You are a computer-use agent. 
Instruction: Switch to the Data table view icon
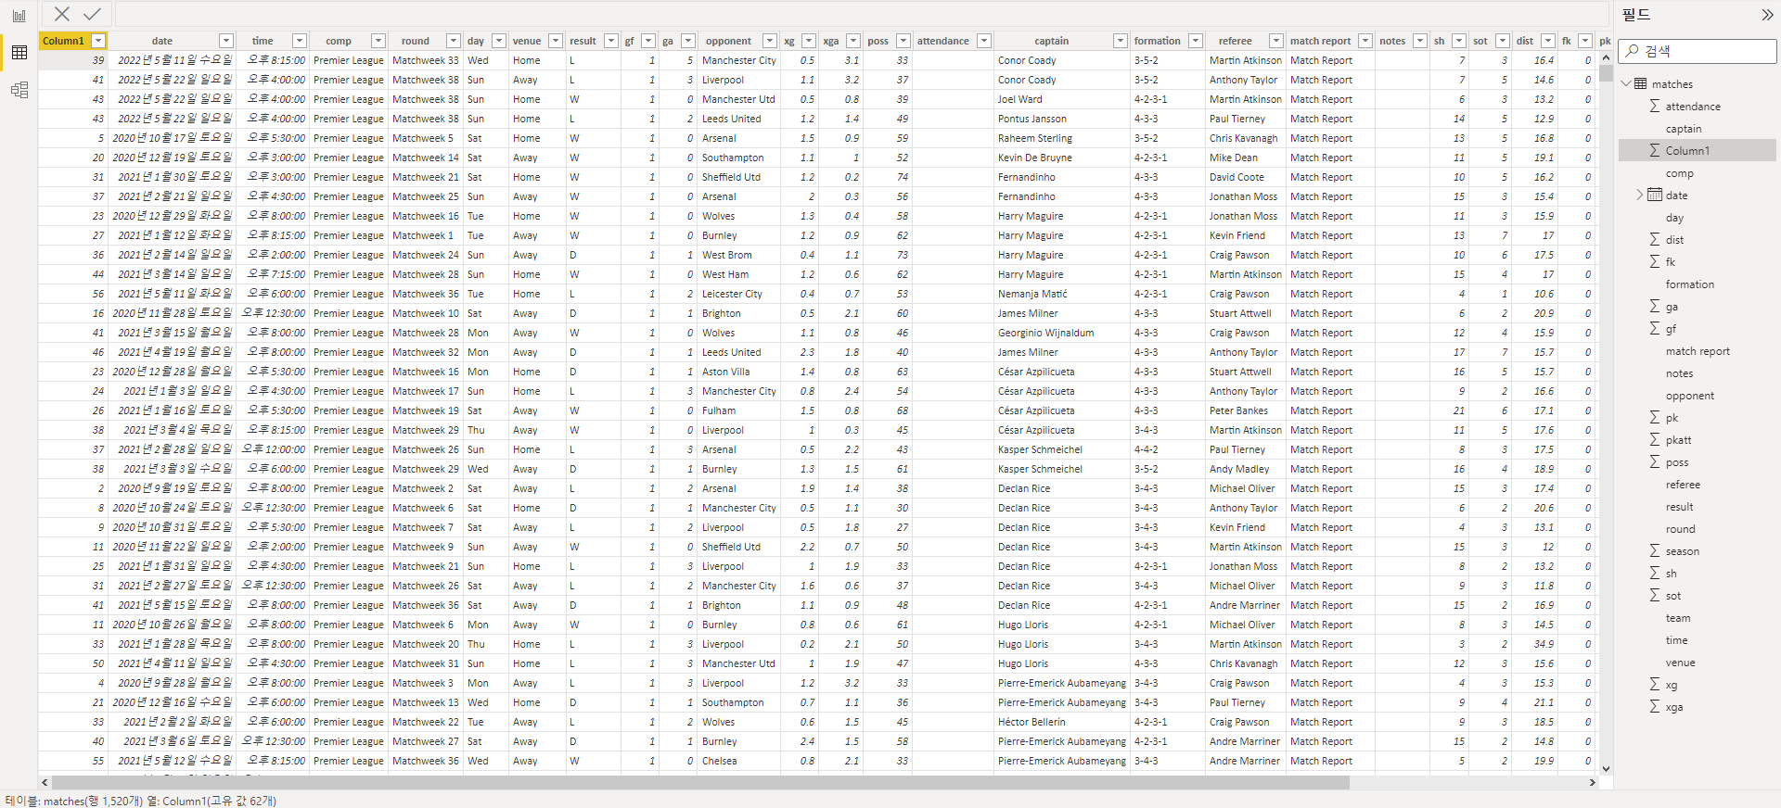tap(19, 53)
